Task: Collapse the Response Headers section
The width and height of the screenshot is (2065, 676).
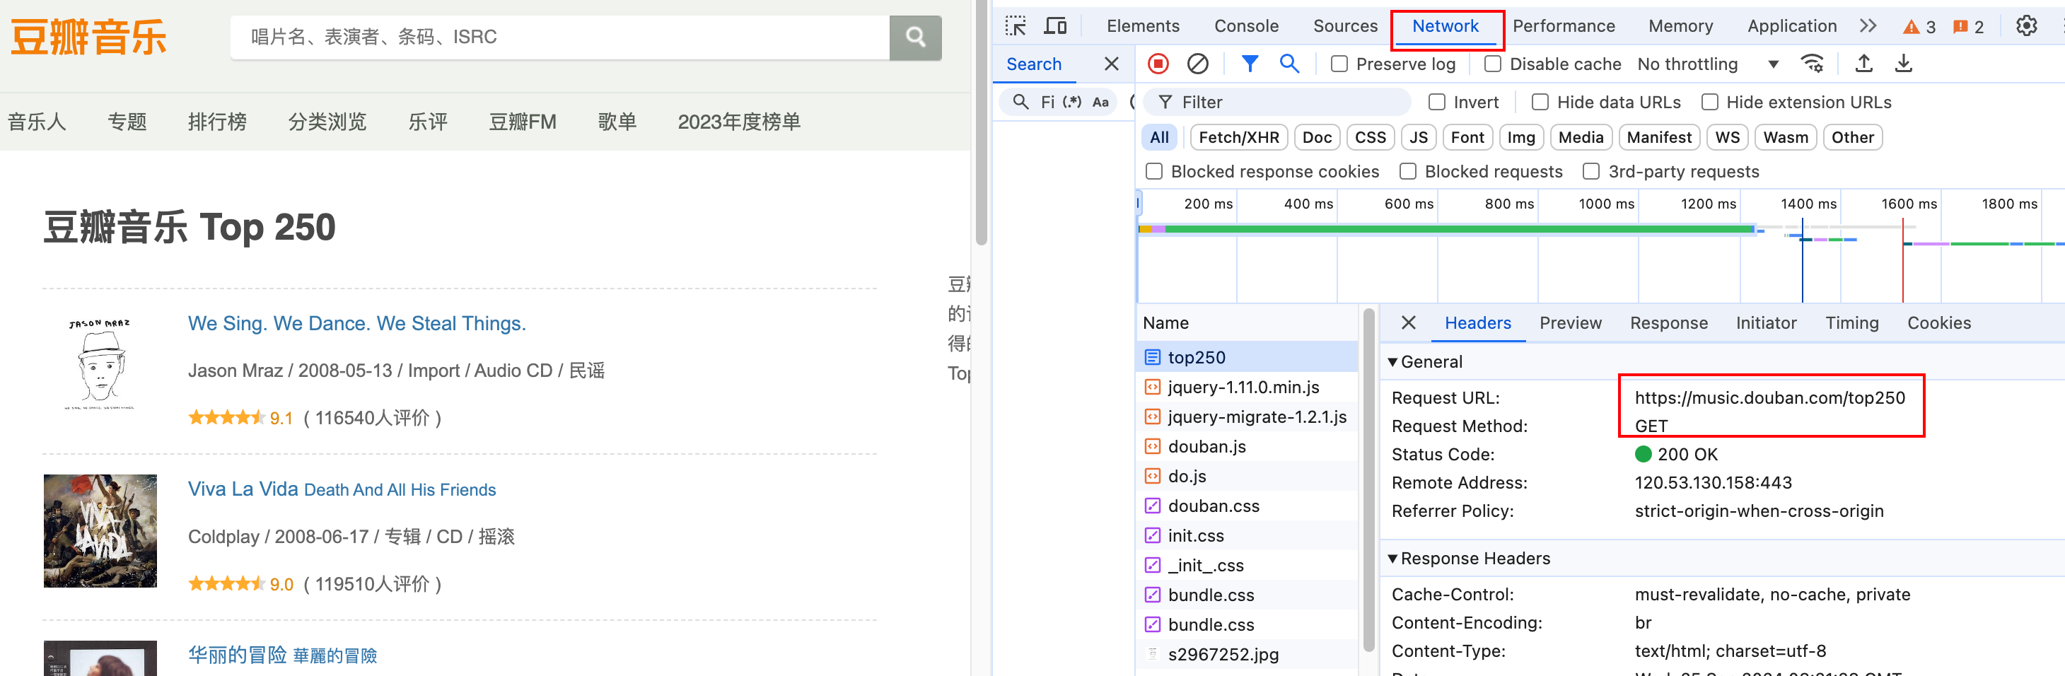Action: coord(1392,558)
